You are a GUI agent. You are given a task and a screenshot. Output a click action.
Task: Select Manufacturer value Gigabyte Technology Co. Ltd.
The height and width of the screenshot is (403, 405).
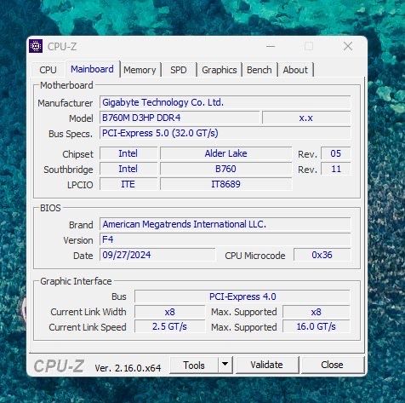coord(225,102)
